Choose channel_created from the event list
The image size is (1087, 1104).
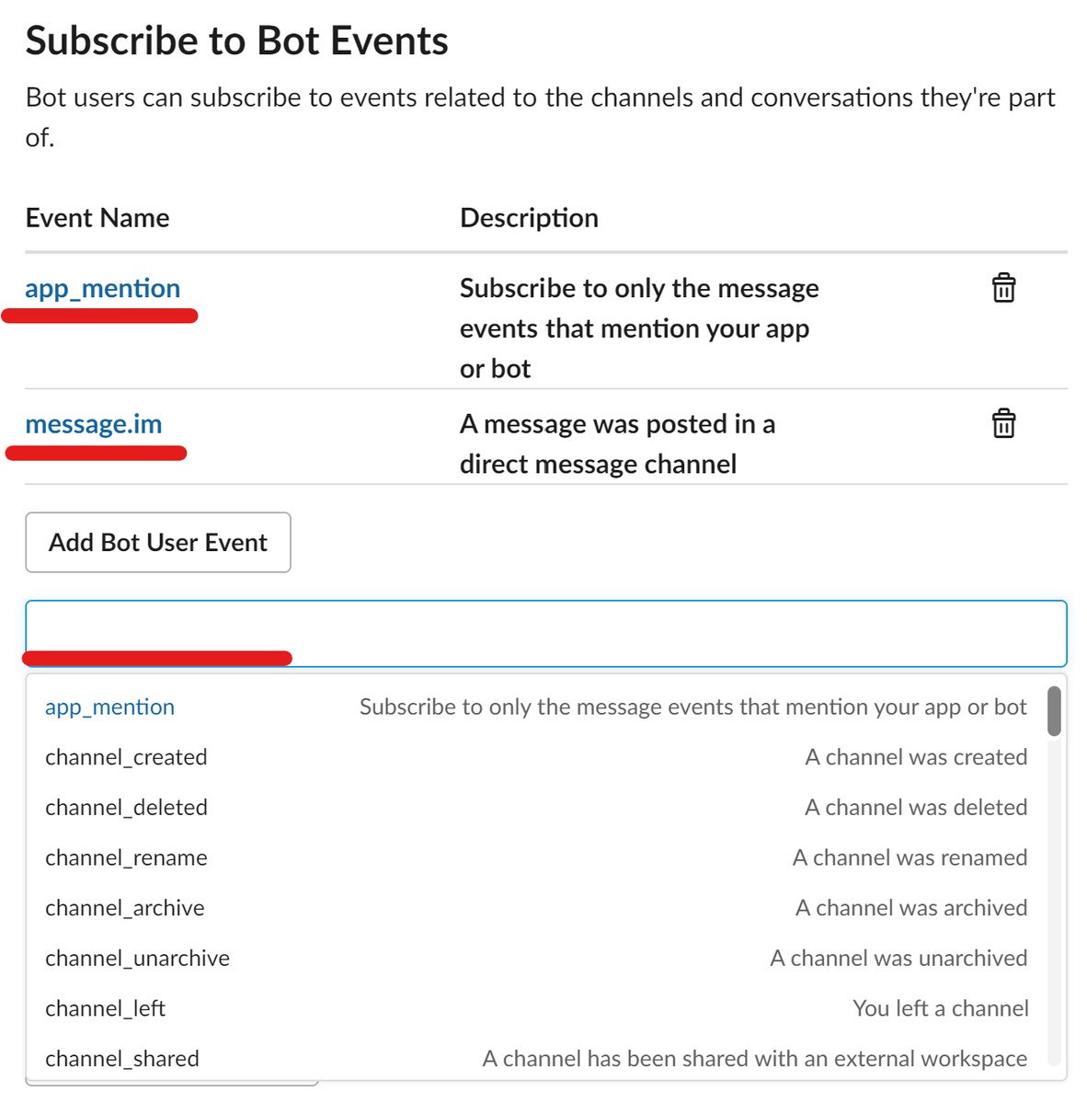[536, 757]
